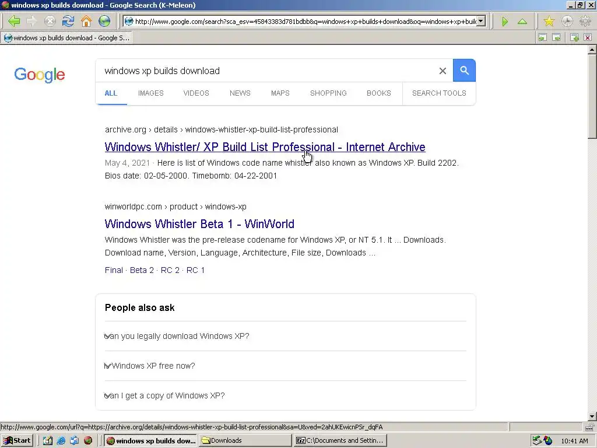597x448 pixels.
Task: Click the blue magnifier search button
Action: click(464, 71)
